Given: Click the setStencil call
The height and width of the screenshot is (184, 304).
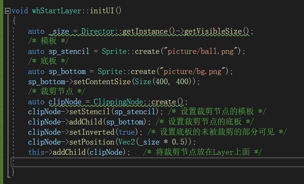Looking at the screenshot, I should 89,112.
